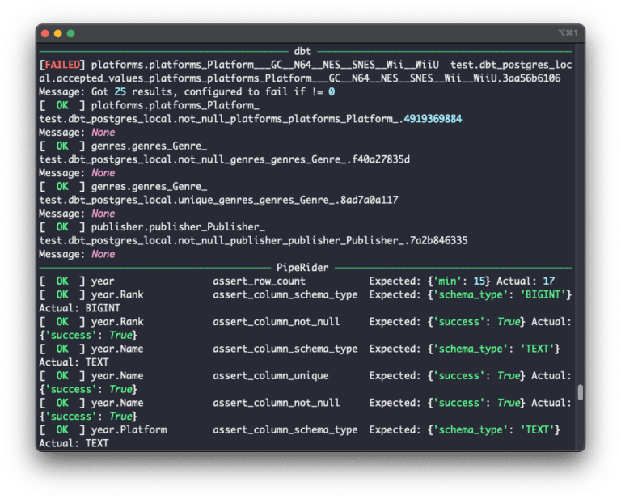The height and width of the screenshot is (499, 621).
Task: Click the yellow minimize window button
Action: coord(58,34)
